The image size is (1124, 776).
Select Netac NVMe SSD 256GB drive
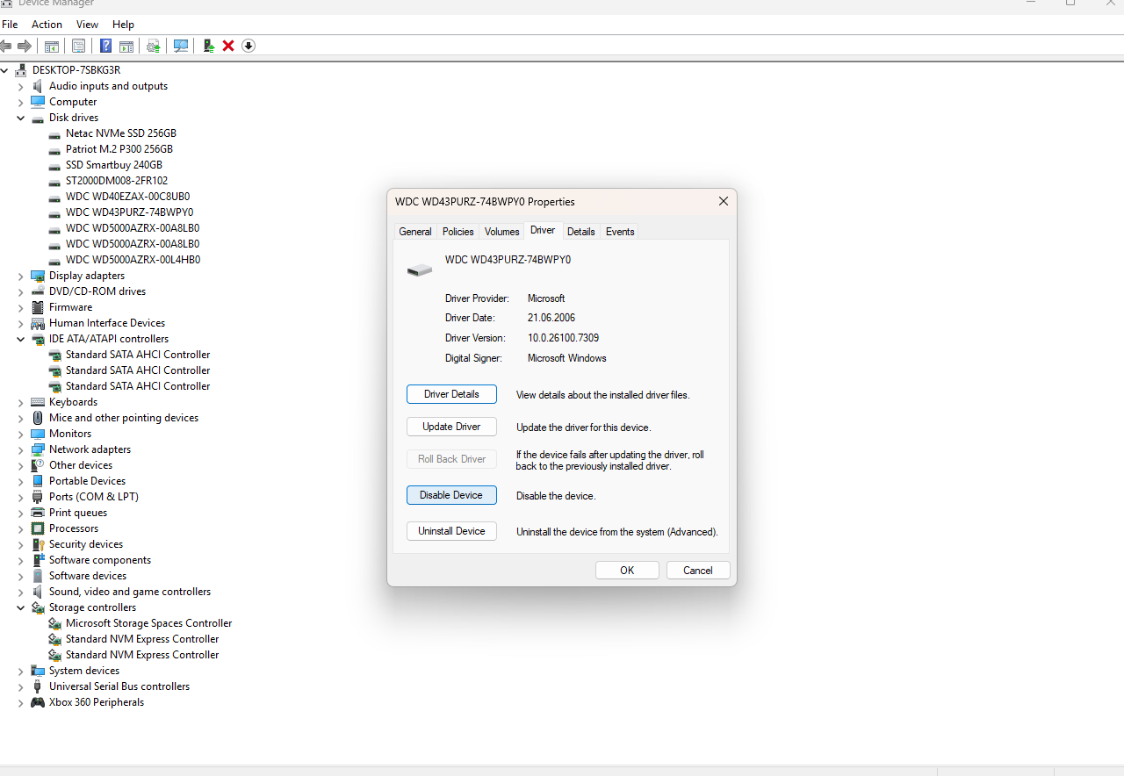point(121,133)
